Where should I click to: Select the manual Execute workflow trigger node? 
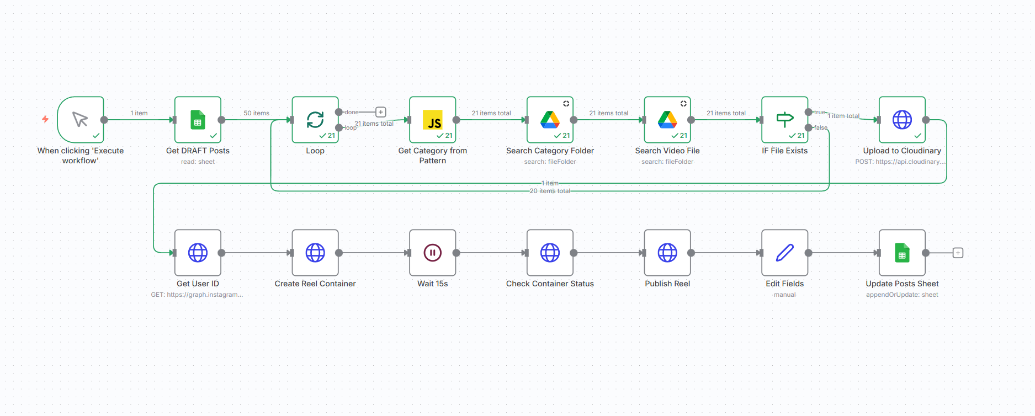81,120
